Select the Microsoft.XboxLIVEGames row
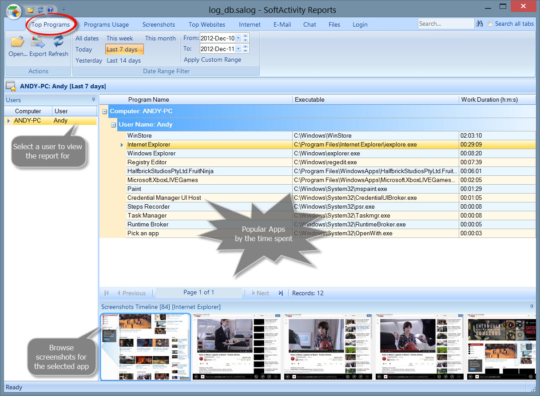Viewport: 540px width, 396px height. pos(331,180)
